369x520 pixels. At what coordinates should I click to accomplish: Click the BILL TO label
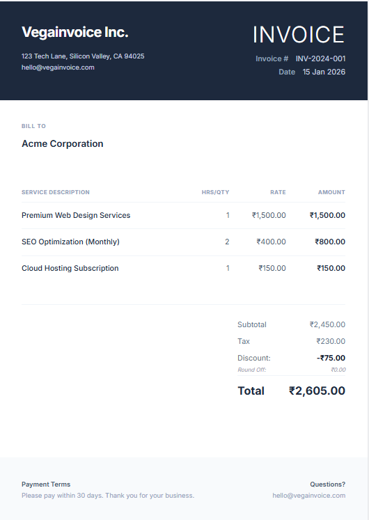(x=34, y=126)
